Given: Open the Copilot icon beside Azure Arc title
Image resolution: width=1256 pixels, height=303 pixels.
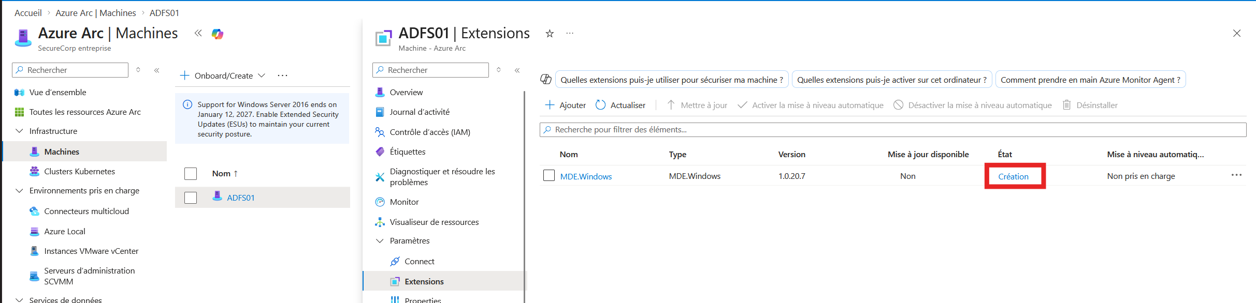Looking at the screenshot, I should 218,34.
